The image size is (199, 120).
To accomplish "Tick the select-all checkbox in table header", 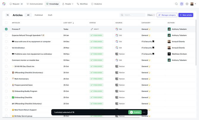I will pos(6,23).
